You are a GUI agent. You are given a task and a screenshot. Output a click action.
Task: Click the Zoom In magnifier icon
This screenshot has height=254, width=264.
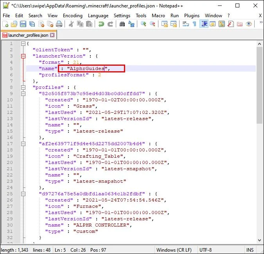click(143, 24)
